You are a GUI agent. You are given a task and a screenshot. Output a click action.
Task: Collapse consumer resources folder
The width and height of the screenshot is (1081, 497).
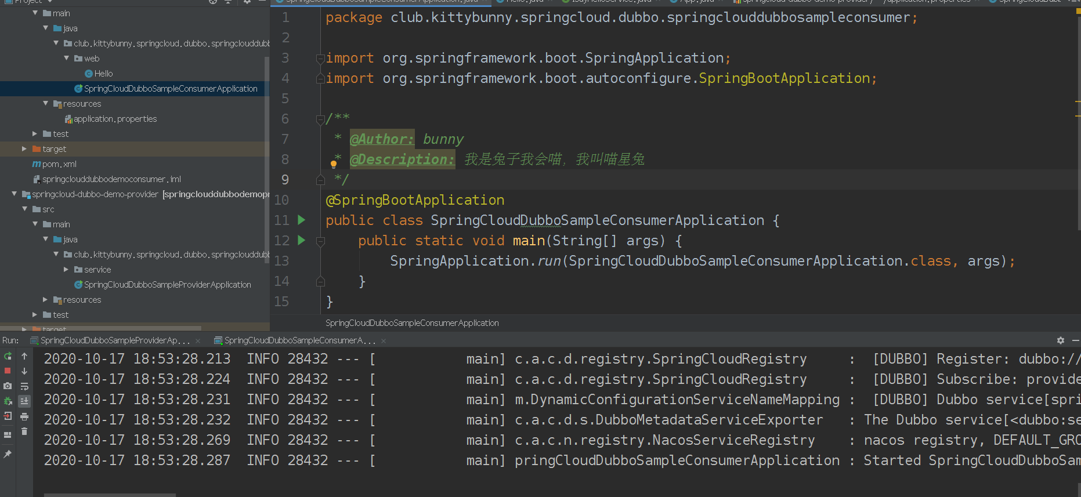pyautogui.click(x=46, y=103)
